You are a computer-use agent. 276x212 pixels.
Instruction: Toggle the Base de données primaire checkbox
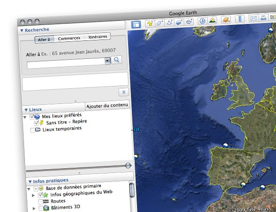(x=36, y=189)
